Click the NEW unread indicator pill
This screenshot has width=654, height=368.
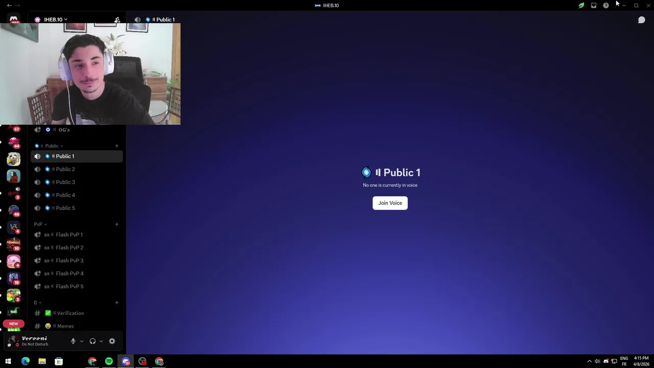pos(14,324)
